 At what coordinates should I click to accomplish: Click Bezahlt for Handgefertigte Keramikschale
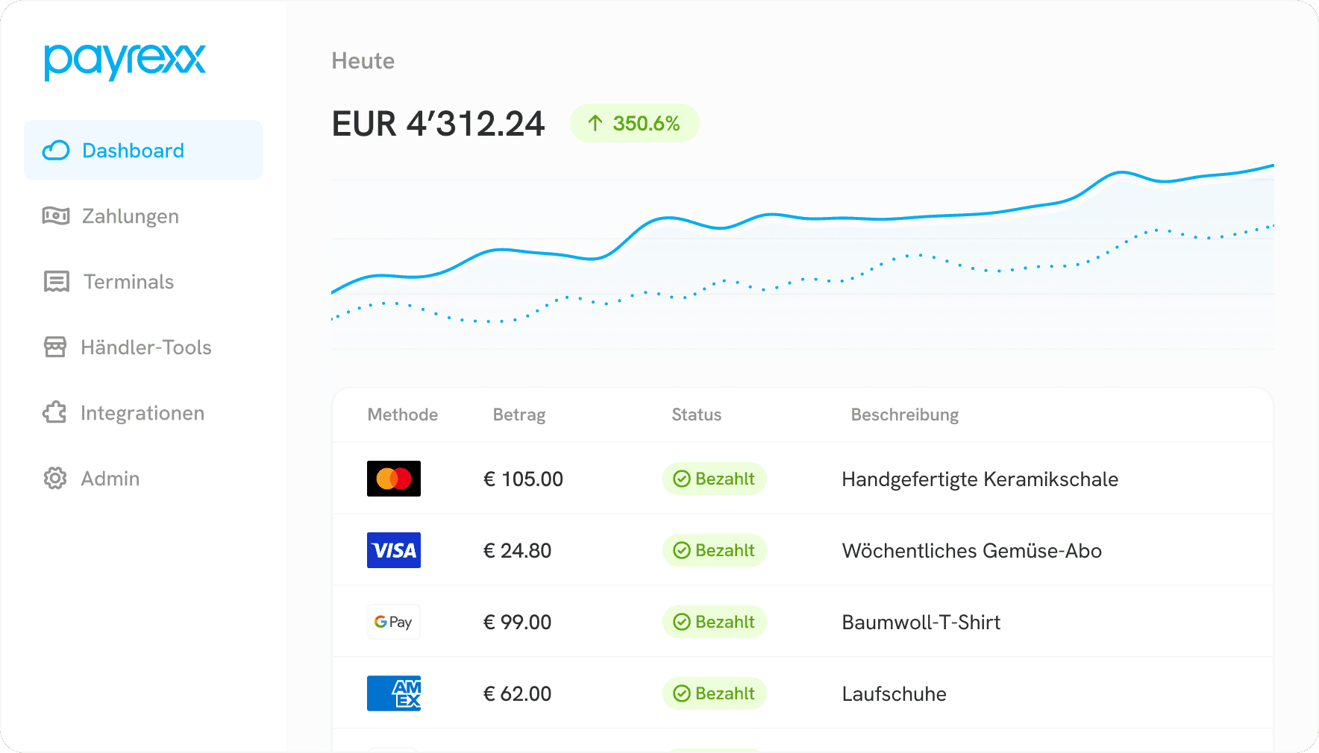(x=715, y=479)
